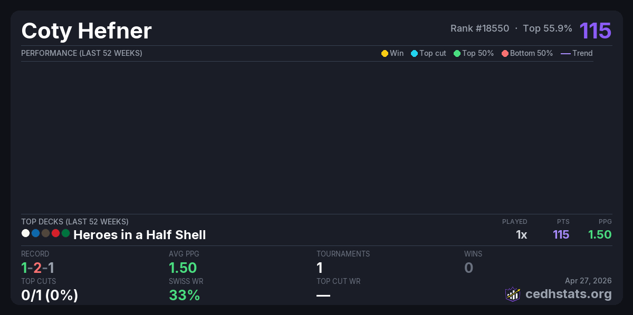Image resolution: width=633 pixels, height=315 pixels.
Task: Toggle the yellow Win legend marker
Action: [385, 53]
